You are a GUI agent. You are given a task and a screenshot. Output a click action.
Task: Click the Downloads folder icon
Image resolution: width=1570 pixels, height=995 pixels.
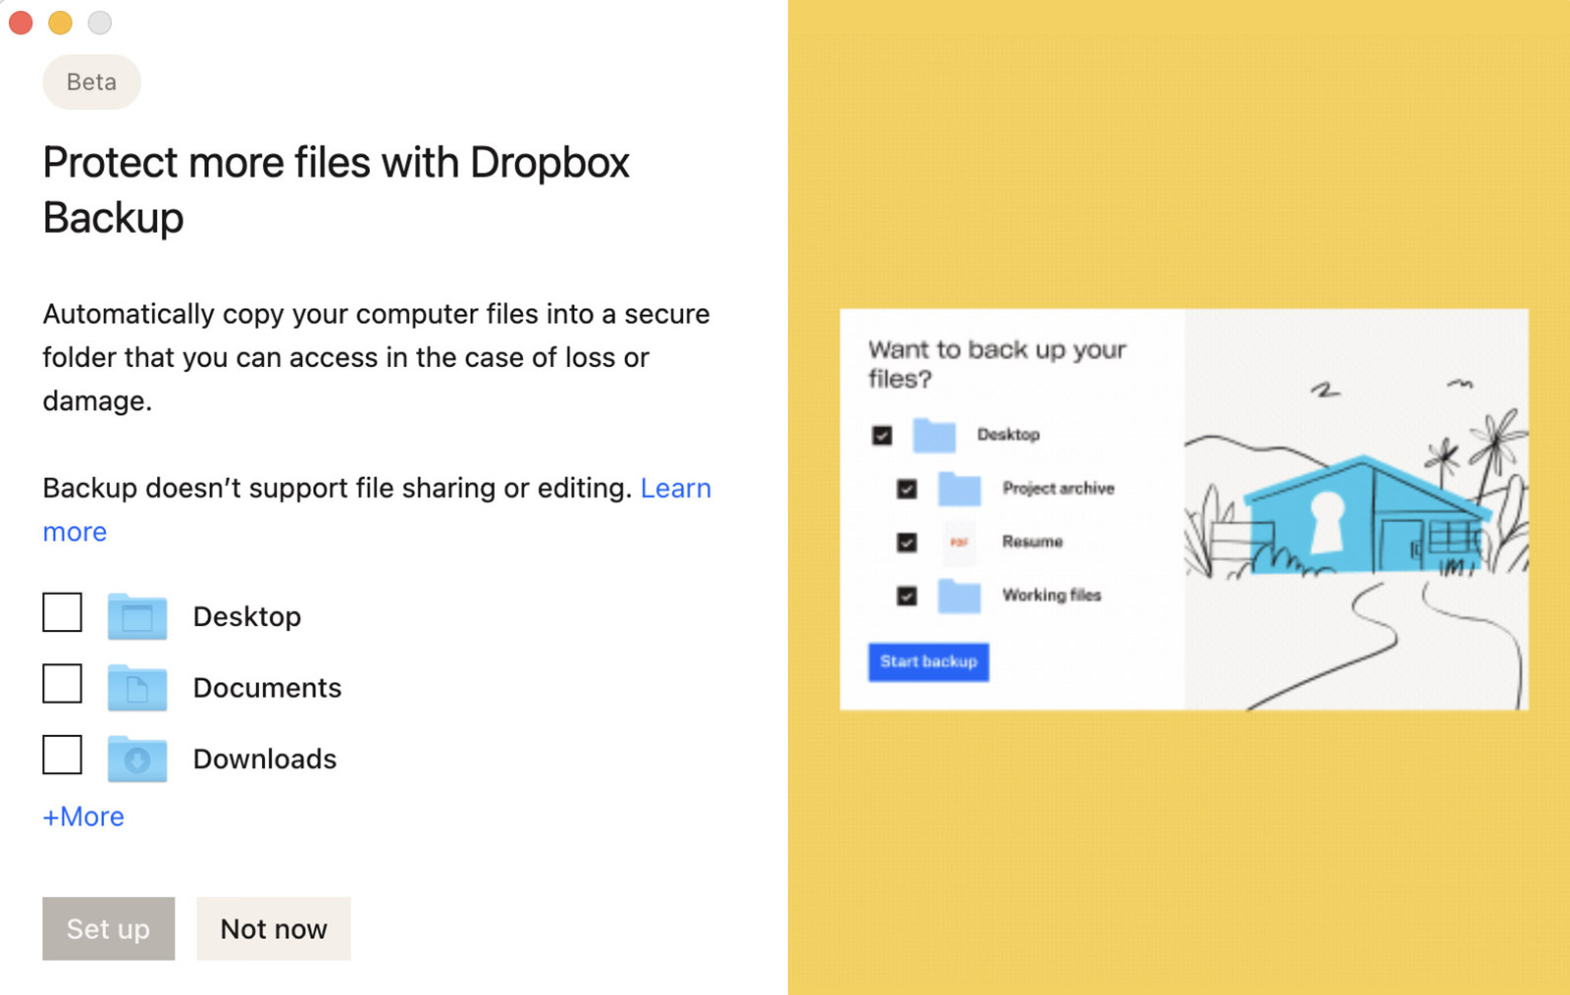tap(136, 759)
